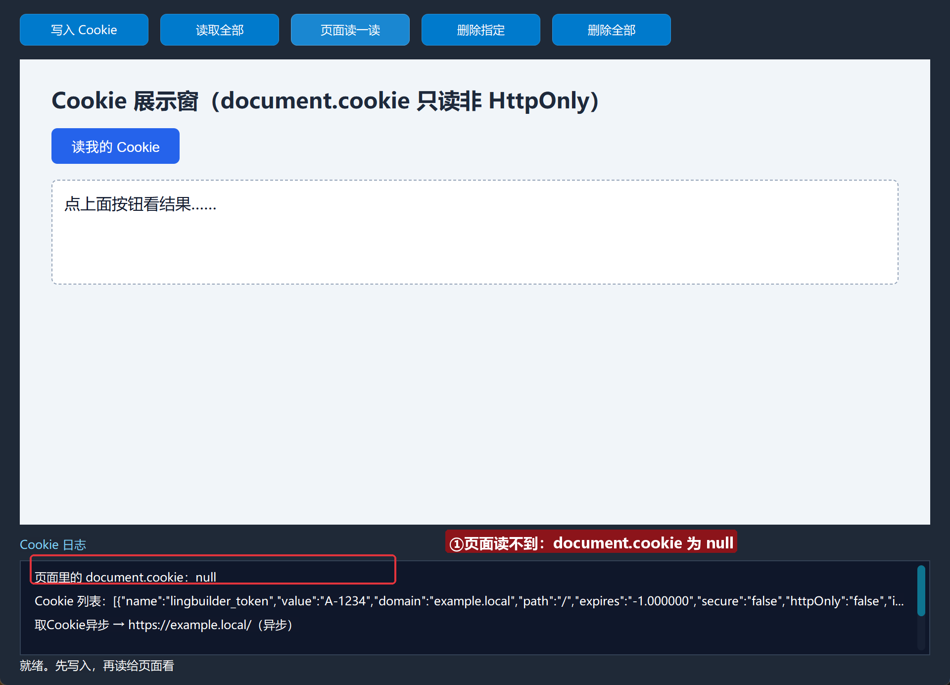Trigger the 页面读一读 button
950x685 pixels.
click(350, 30)
